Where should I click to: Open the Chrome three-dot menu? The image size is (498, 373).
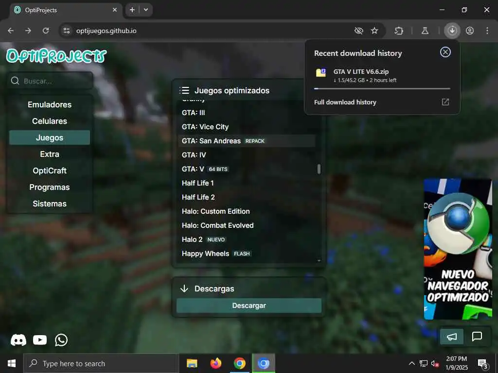coord(487,31)
